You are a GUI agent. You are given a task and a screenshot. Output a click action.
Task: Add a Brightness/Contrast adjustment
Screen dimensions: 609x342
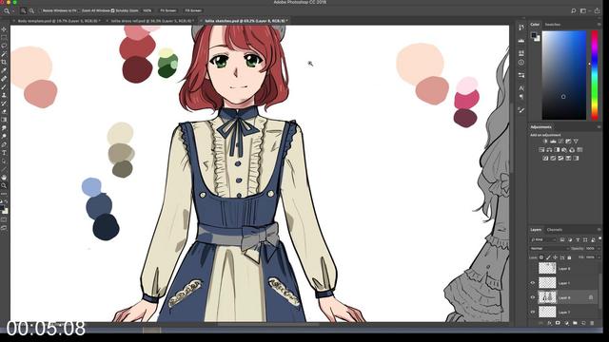544,142
